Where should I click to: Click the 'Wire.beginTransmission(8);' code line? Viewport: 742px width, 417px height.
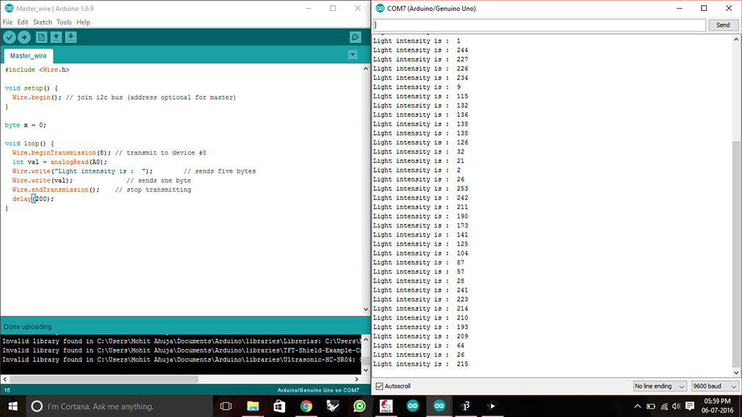coord(62,153)
